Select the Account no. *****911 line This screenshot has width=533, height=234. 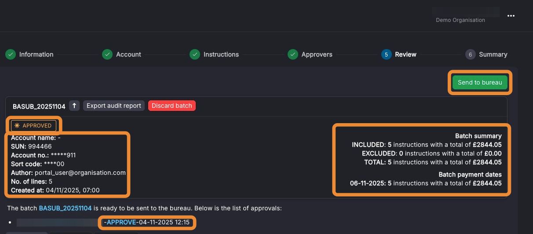coord(44,155)
